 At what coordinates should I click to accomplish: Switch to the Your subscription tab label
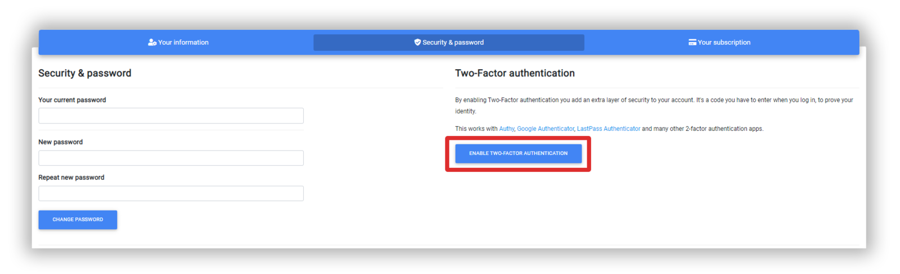click(724, 43)
